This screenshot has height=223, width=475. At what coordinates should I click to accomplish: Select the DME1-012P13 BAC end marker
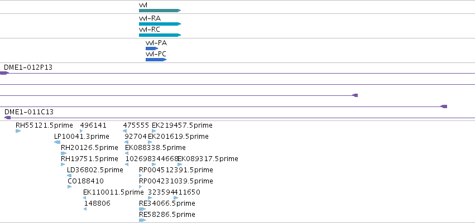click(4, 73)
